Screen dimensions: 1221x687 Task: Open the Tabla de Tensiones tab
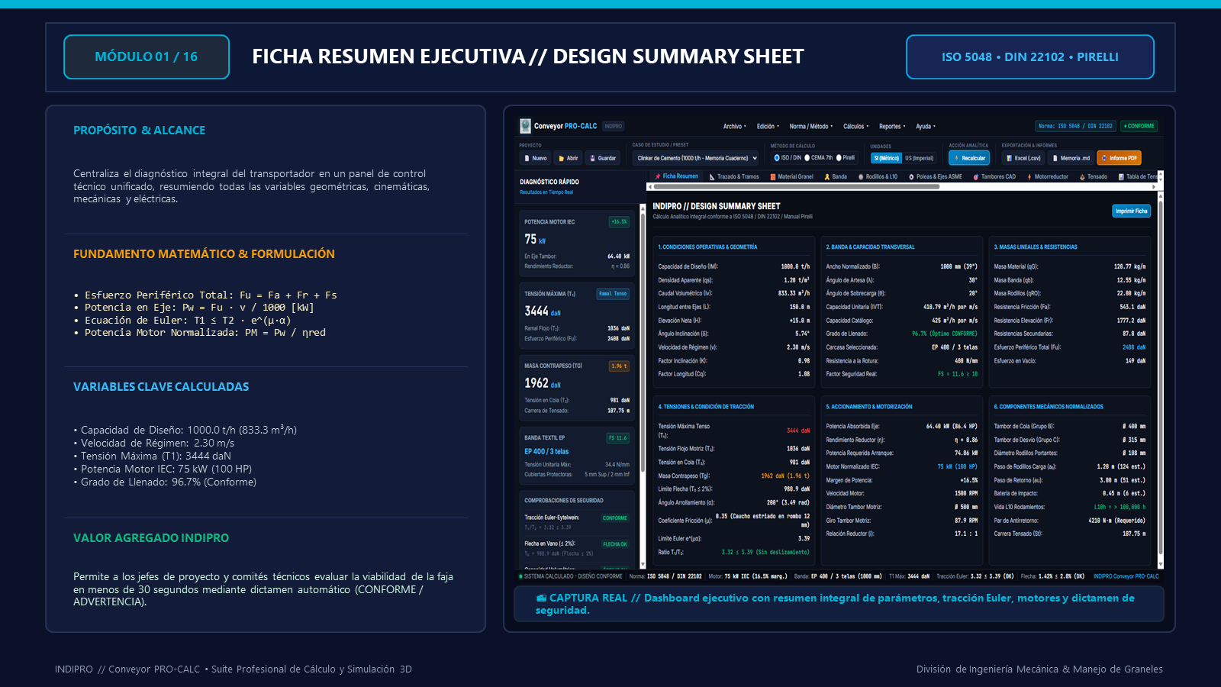tap(1138, 176)
